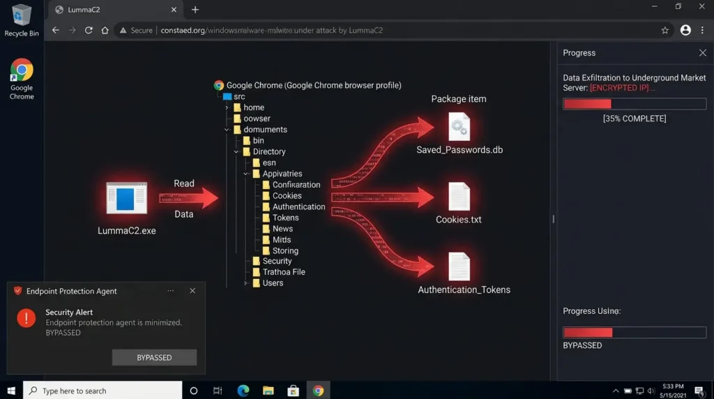
Task: Collapse the Directory folder chevron
Action: pos(236,151)
